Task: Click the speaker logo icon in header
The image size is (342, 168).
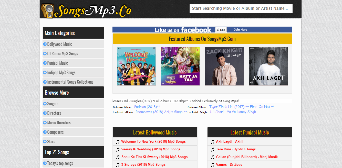Action: pyautogui.click(x=47, y=11)
